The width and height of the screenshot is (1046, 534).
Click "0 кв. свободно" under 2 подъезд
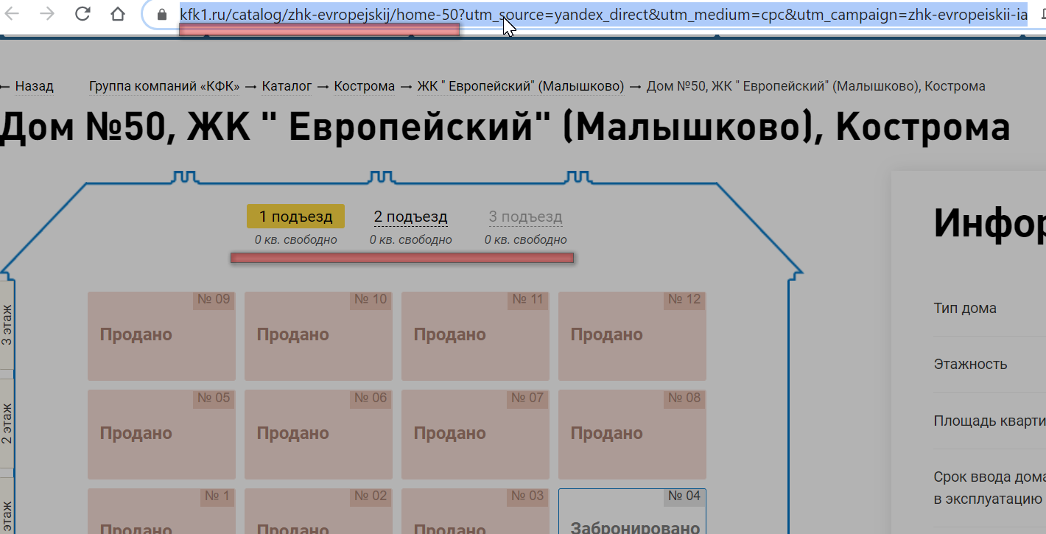tap(411, 240)
